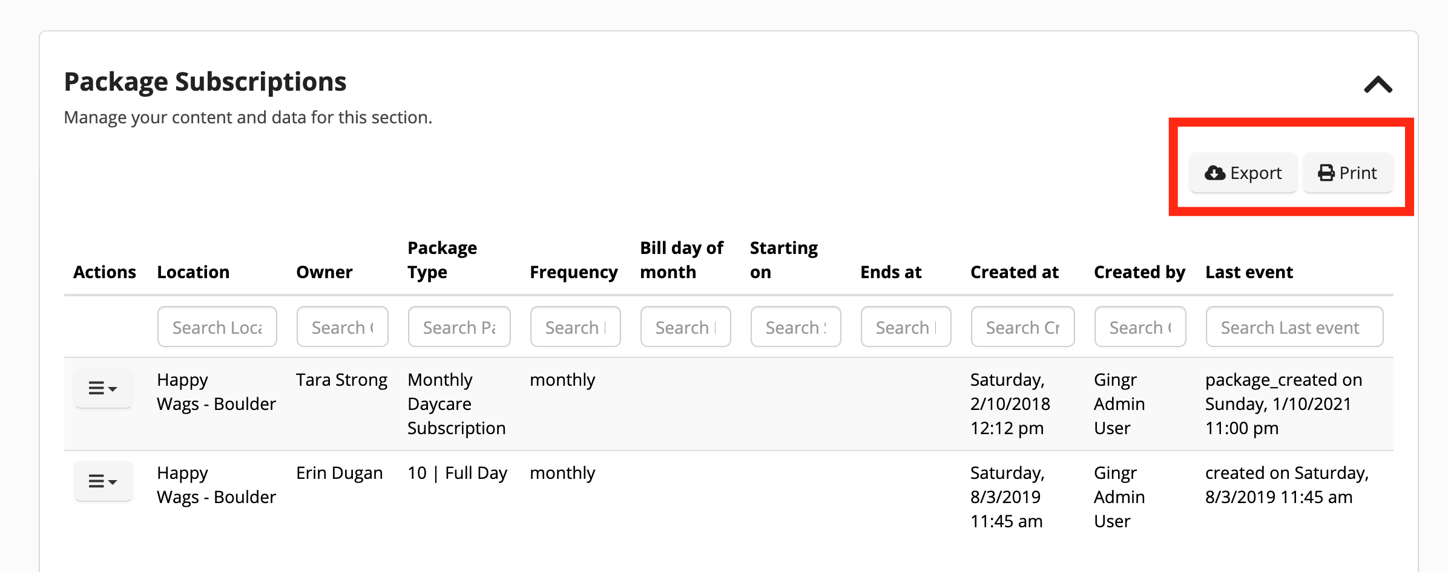
Task: Sort by the Created at column header
Action: (1015, 272)
